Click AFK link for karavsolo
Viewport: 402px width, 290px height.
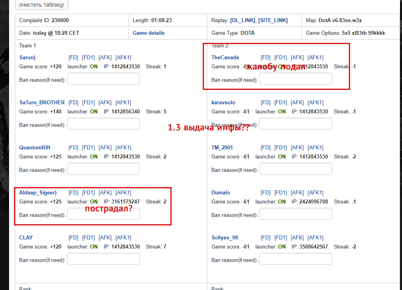tap(297, 103)
